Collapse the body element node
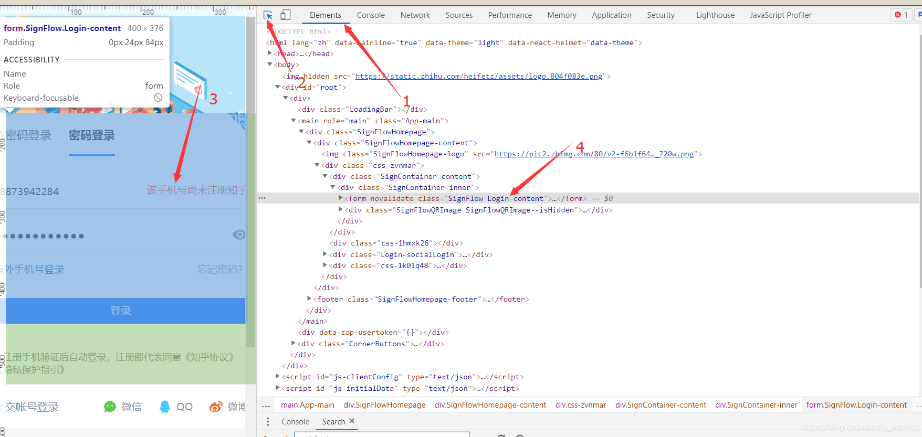922x437 pixels. 270,65
